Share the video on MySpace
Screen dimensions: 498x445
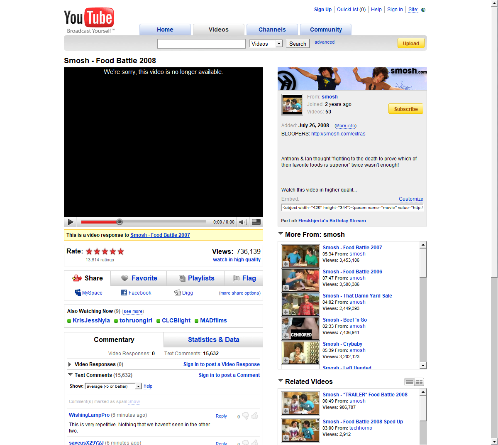pos(88,293)
